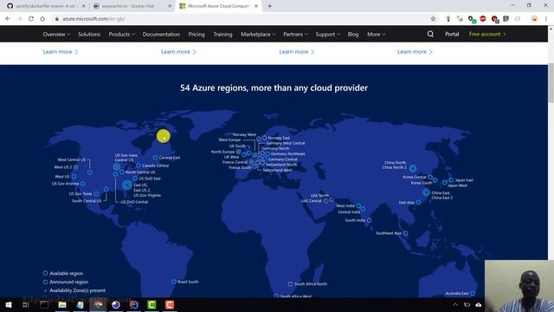Open the Chrome profile avatar
The image size is (554, 312).
[x=535, y=19]
